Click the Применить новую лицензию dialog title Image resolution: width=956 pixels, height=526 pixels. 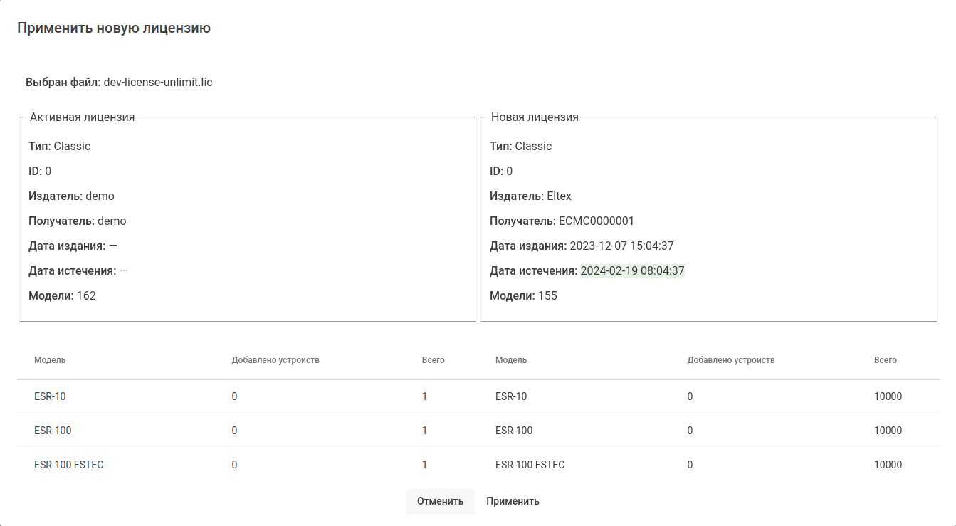(114, 28)
